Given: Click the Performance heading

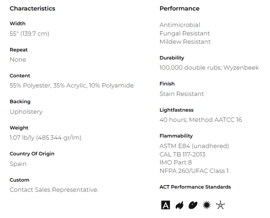Looking at the screenshot, I should pos(180,9).
